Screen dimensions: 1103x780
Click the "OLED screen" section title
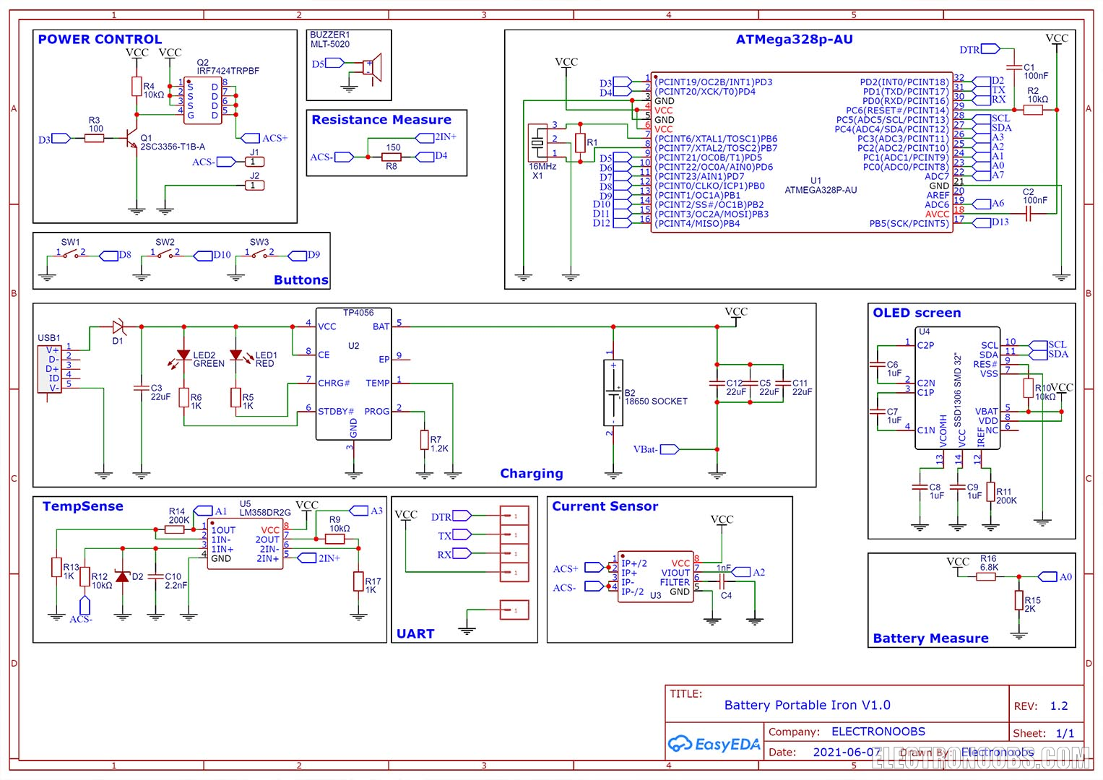click(917, 313)
